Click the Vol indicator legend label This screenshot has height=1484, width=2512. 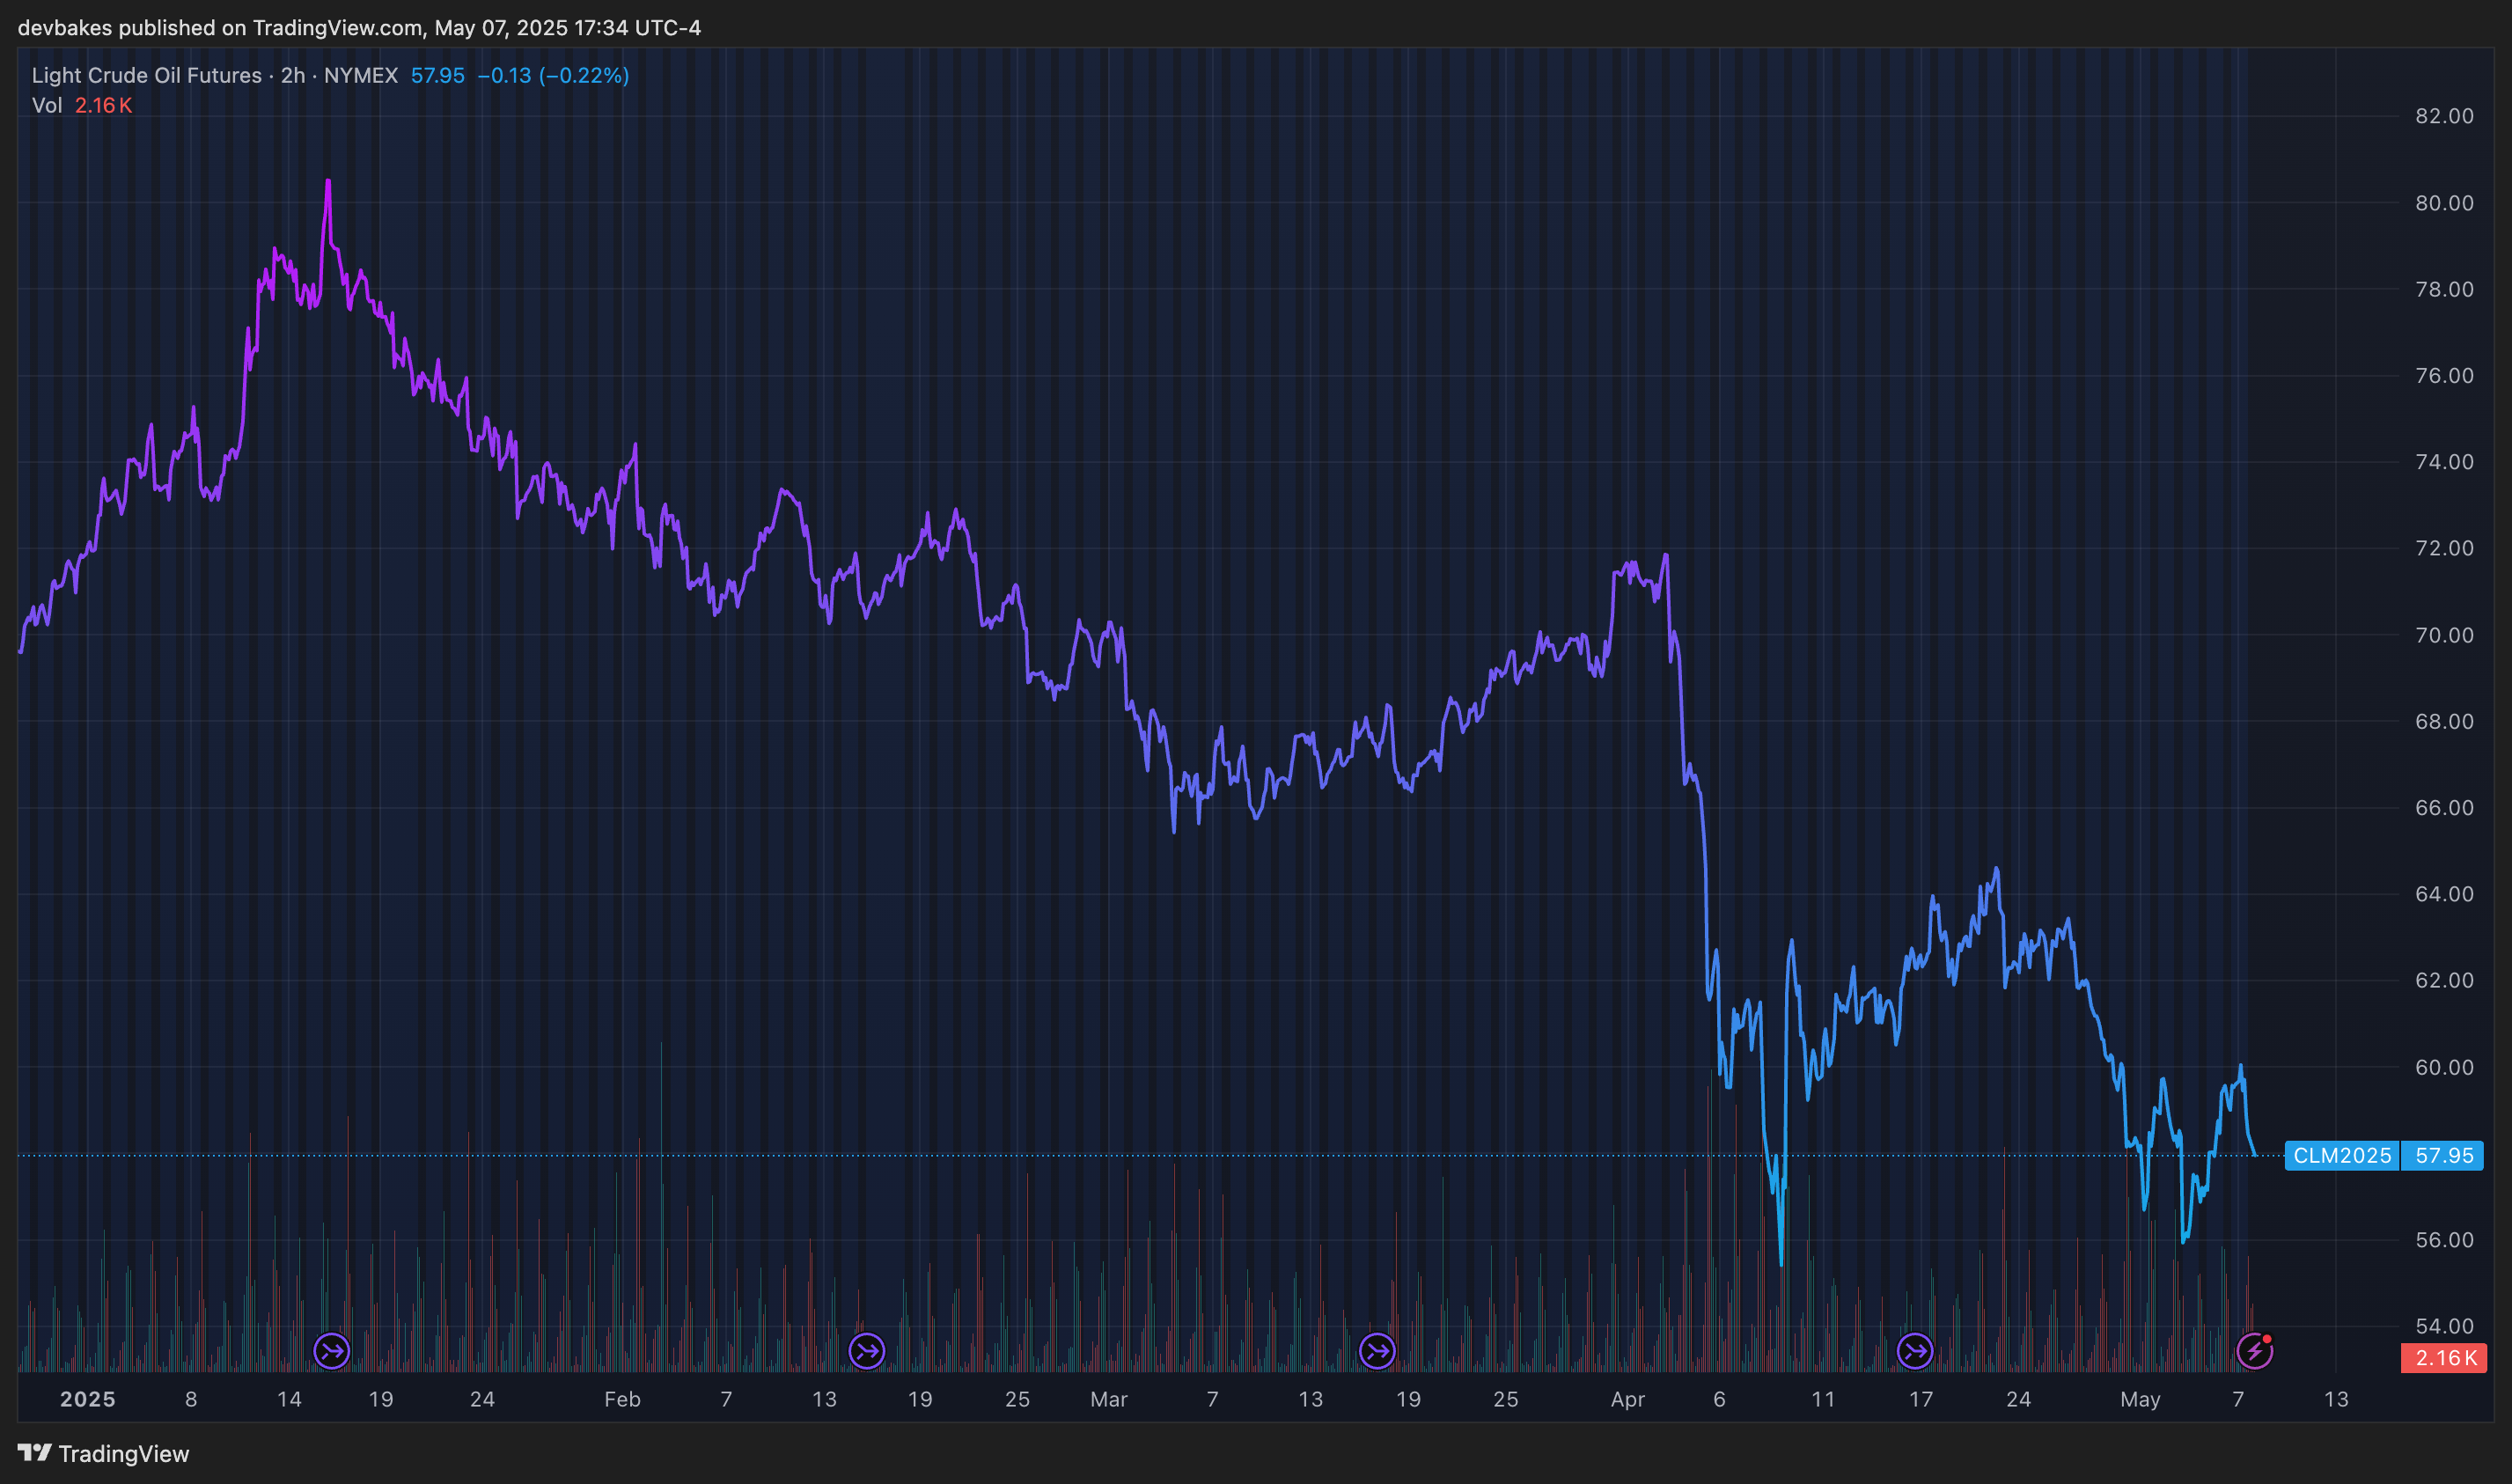[47, 105]
